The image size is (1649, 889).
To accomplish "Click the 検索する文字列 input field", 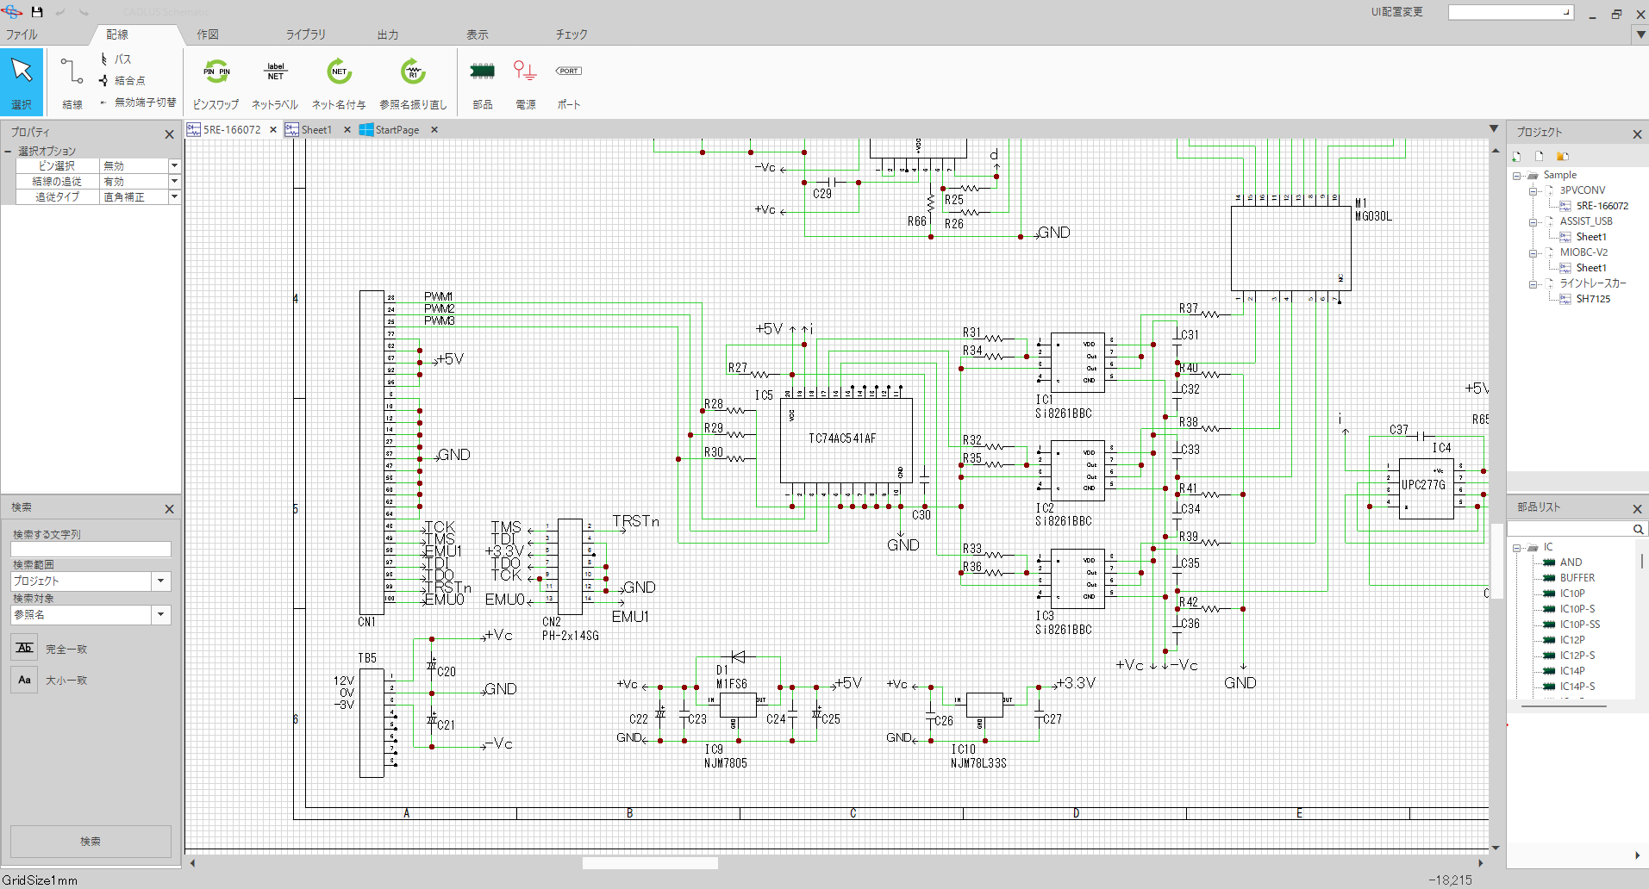I will coord(91,549).
